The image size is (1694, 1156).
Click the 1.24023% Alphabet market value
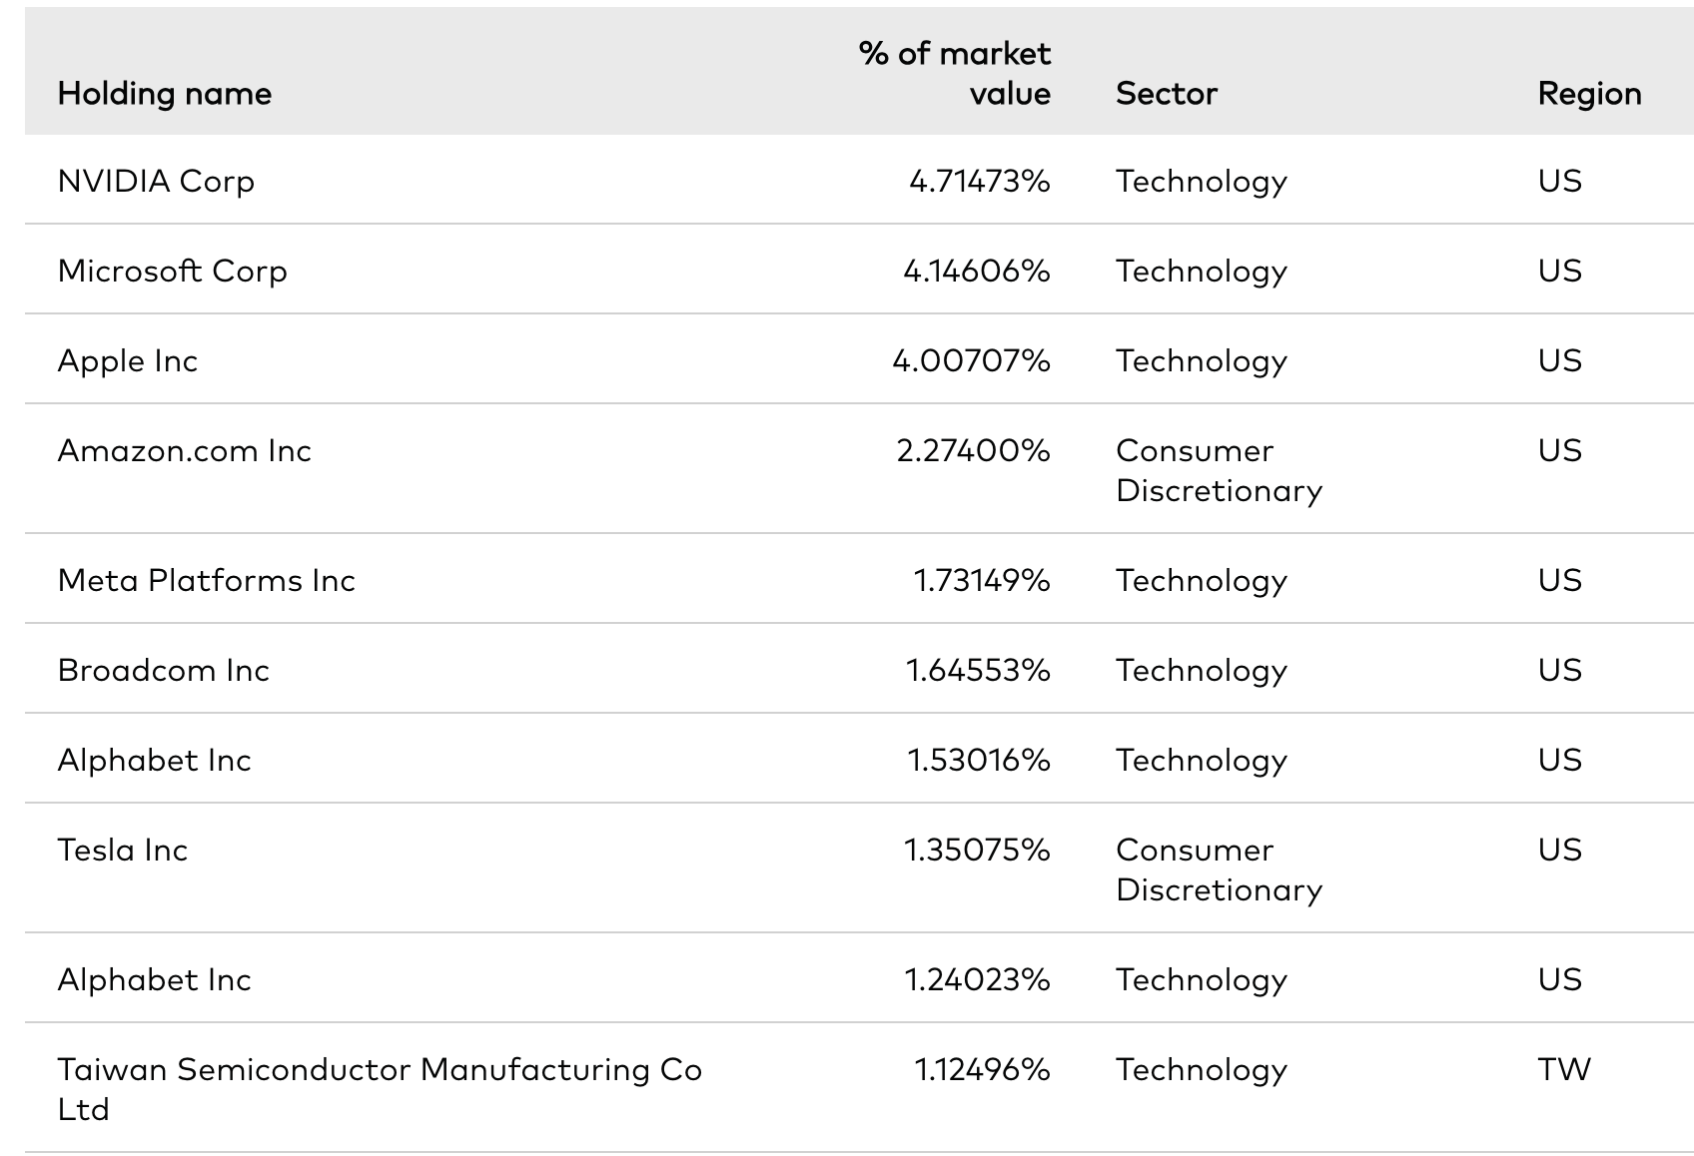[977, 980]
